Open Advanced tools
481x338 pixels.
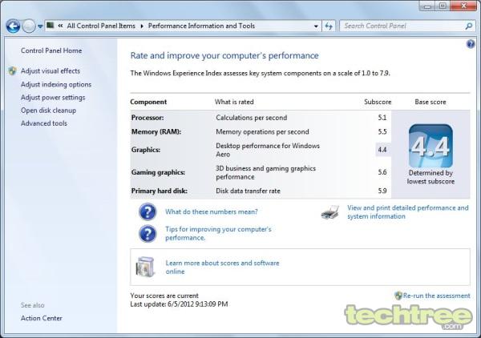click(44, 123)
